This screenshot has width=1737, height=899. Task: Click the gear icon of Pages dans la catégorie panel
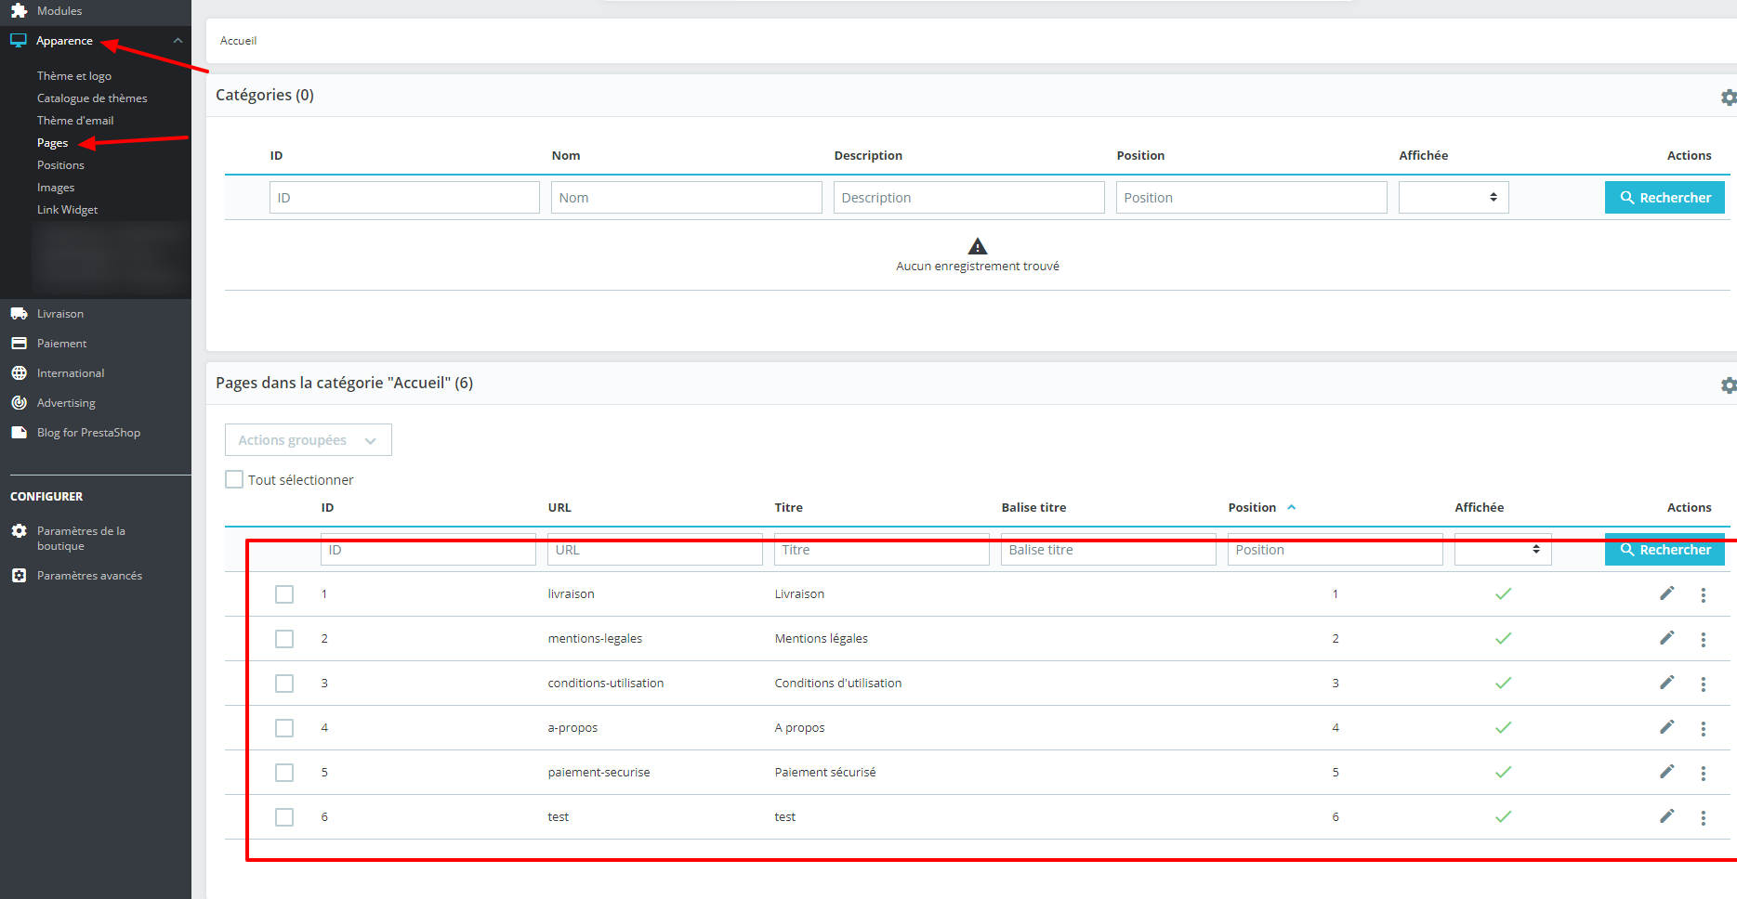pyautogui.click(x=1729, y=385)
